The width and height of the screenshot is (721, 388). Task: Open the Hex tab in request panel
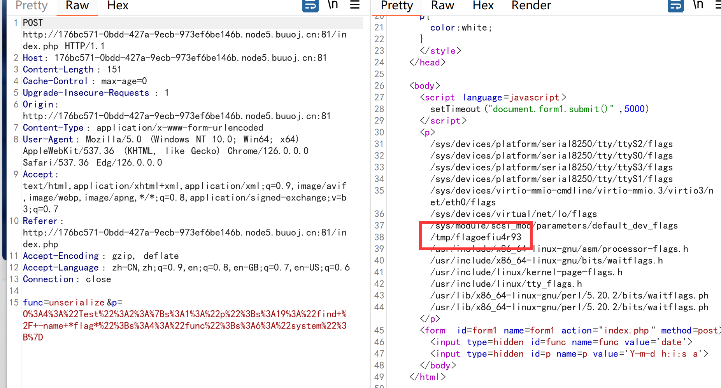pos(118,6)
